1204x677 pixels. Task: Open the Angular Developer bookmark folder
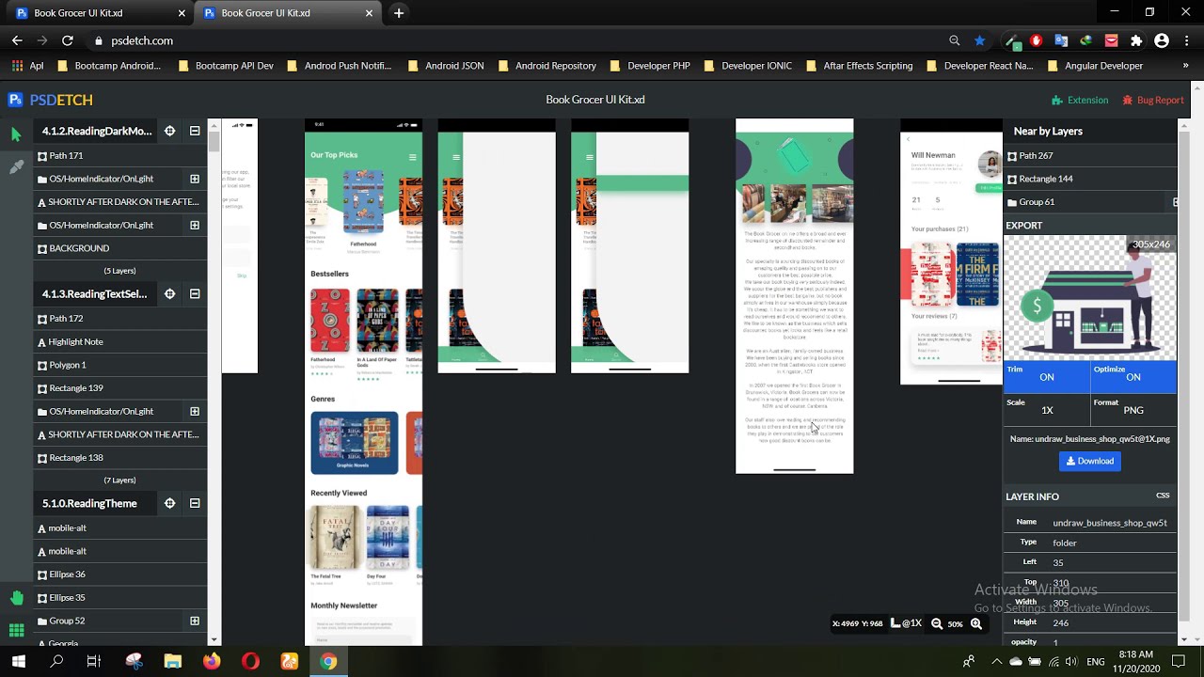click(x=1094, y=66)
